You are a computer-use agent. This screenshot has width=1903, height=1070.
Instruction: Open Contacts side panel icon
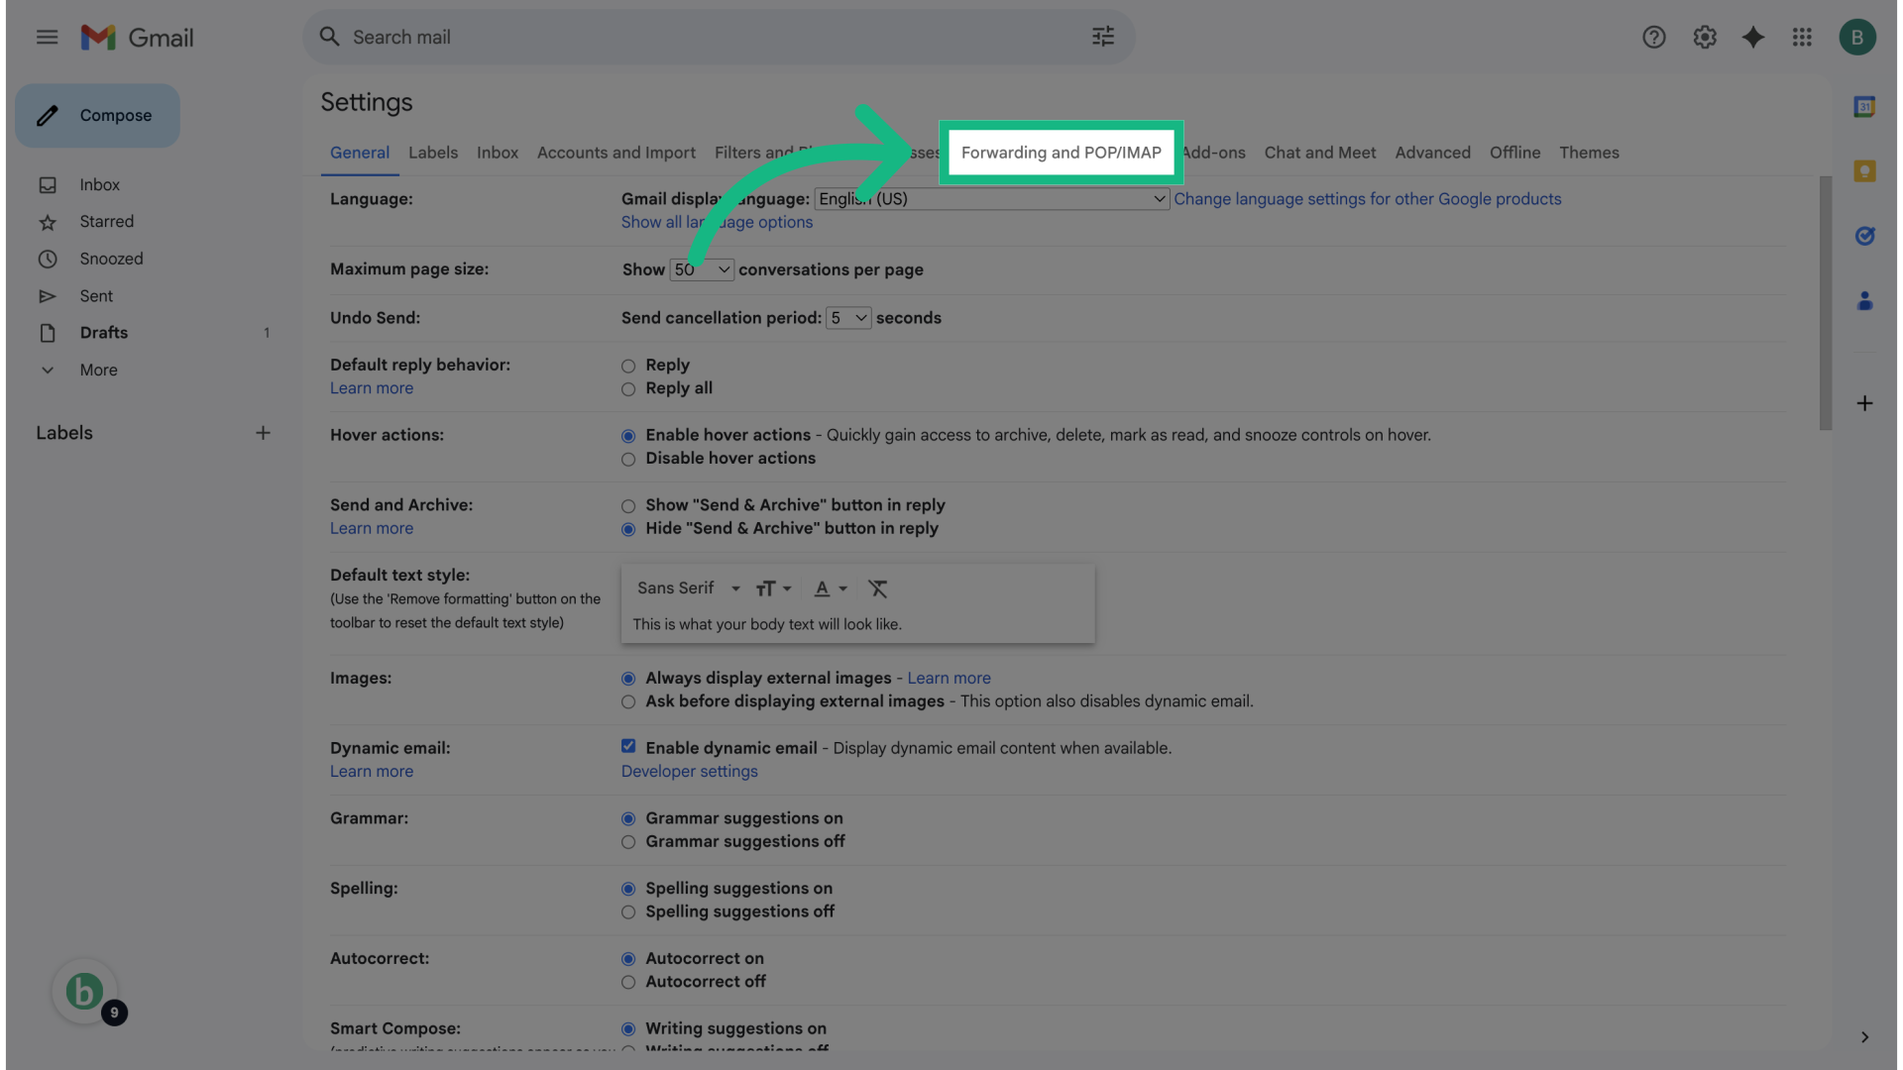pos(1864,300)
